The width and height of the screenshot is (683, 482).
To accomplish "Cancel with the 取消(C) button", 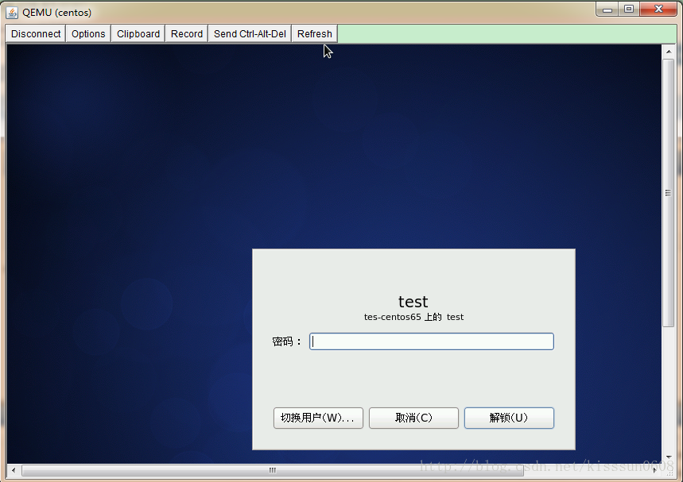I will click(413, 418).
